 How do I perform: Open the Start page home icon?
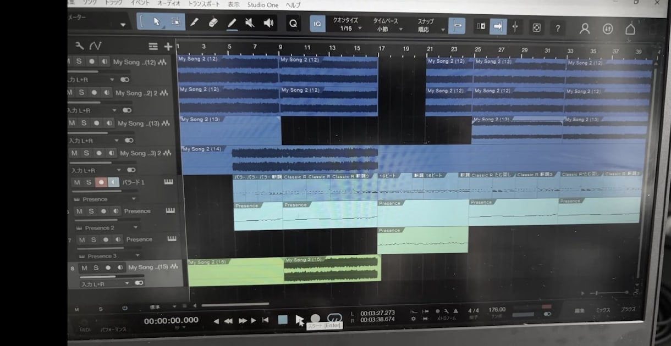630,29
